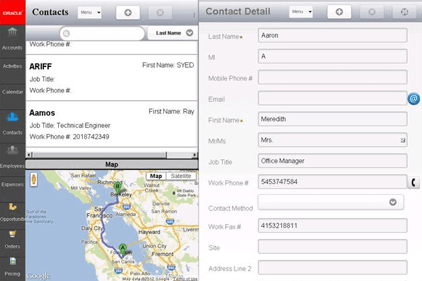Click Work Fax # field
The image size is (422, 281).
point(333,225)
